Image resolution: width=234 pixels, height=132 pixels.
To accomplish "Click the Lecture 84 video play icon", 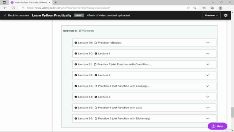I will (x=96, y=97).
